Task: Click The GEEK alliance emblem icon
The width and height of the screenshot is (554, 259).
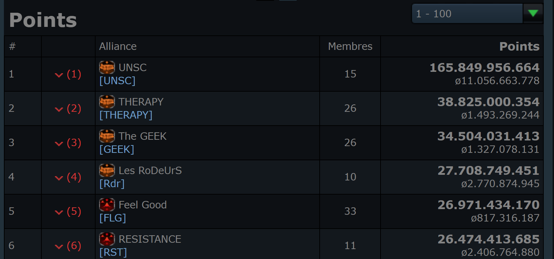Action: click(107, 136)
